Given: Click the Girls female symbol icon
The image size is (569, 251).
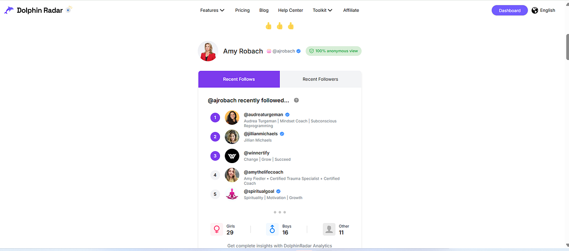Looking at the screenshot, I should [217, 229].
